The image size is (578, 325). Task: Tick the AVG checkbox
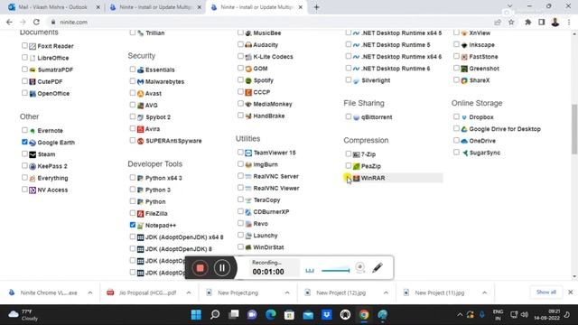click(133, 105)
